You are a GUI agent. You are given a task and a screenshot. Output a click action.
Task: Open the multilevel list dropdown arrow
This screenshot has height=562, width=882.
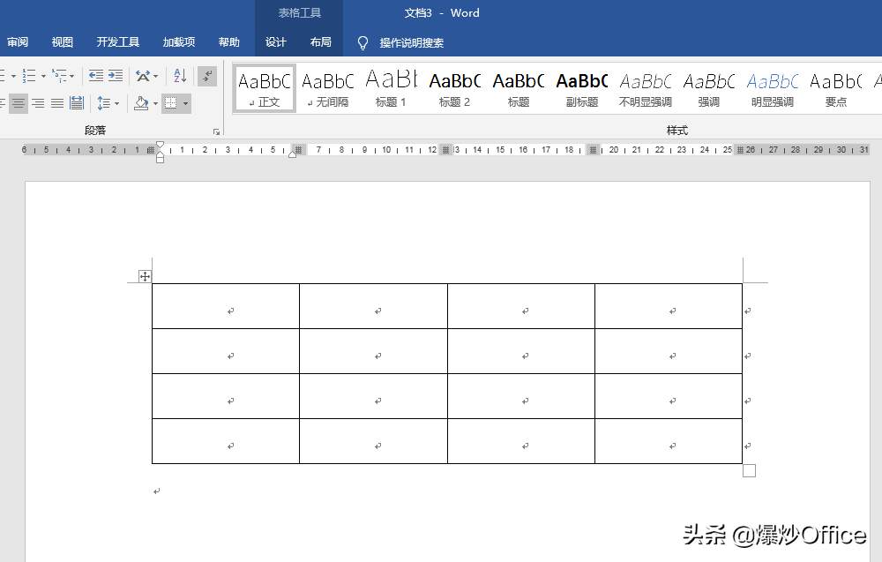[72, 76]
